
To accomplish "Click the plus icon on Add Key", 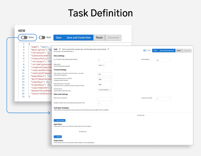I will 55,137.
